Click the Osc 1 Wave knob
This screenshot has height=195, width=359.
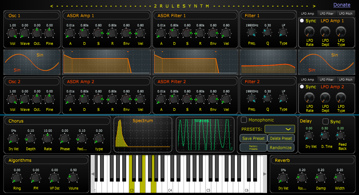(x=25, y=33)
